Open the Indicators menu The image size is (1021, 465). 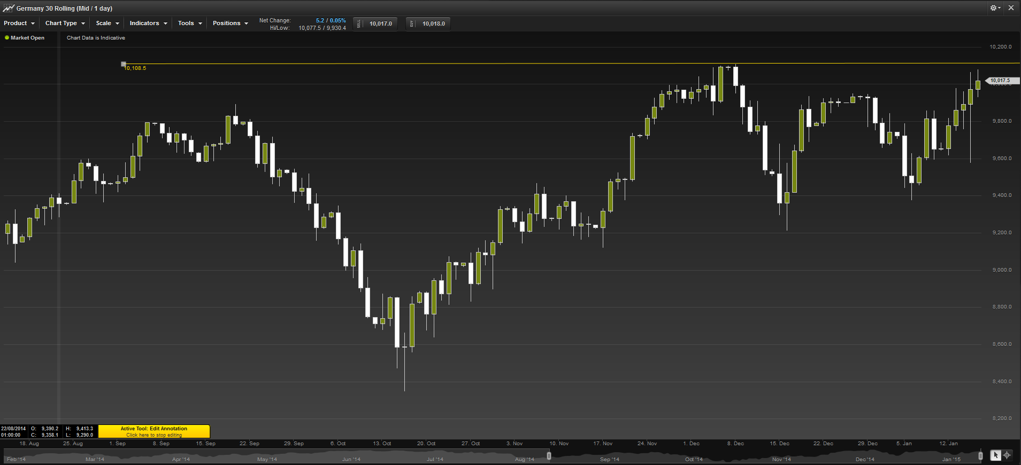coord(148,23)
